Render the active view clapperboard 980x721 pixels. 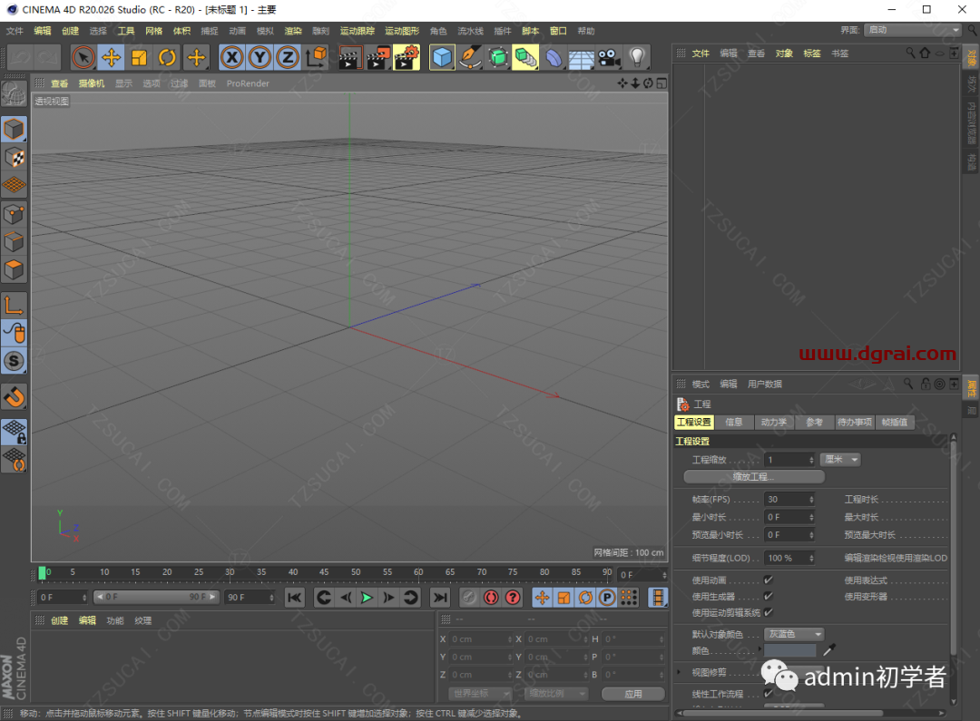click(349, 57)
